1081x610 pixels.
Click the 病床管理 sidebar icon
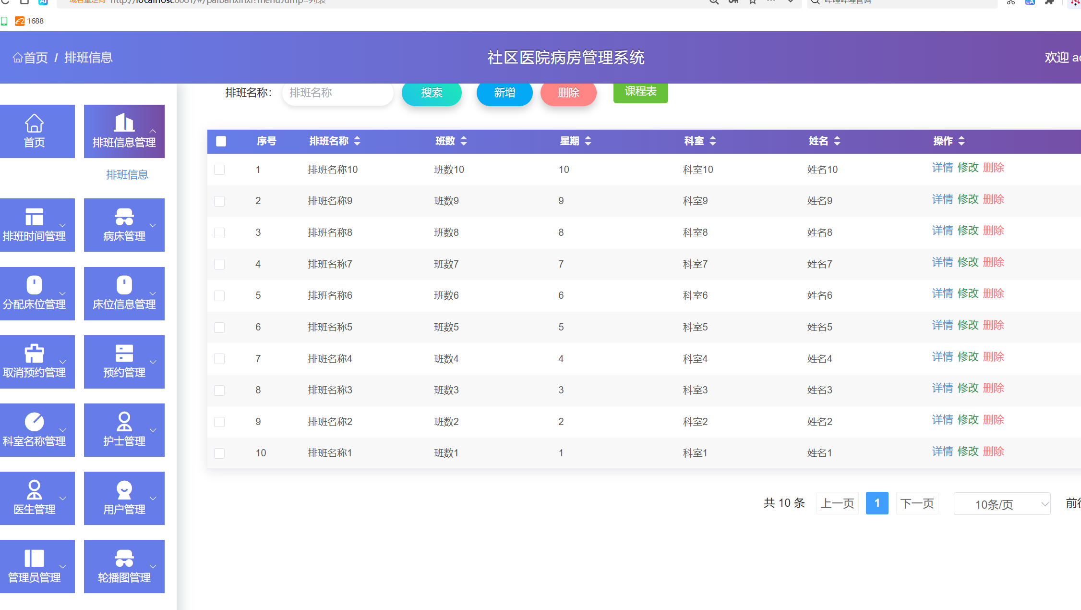(x=124, y=217)
